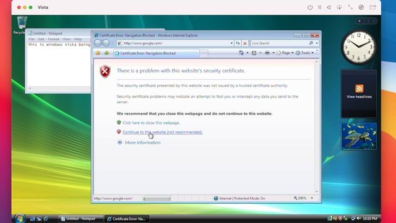Image resolution: width=396 pixels, height=223 pixels.
Task: Click the Internet Explorer forward arrow
Action: click(106, 43)
